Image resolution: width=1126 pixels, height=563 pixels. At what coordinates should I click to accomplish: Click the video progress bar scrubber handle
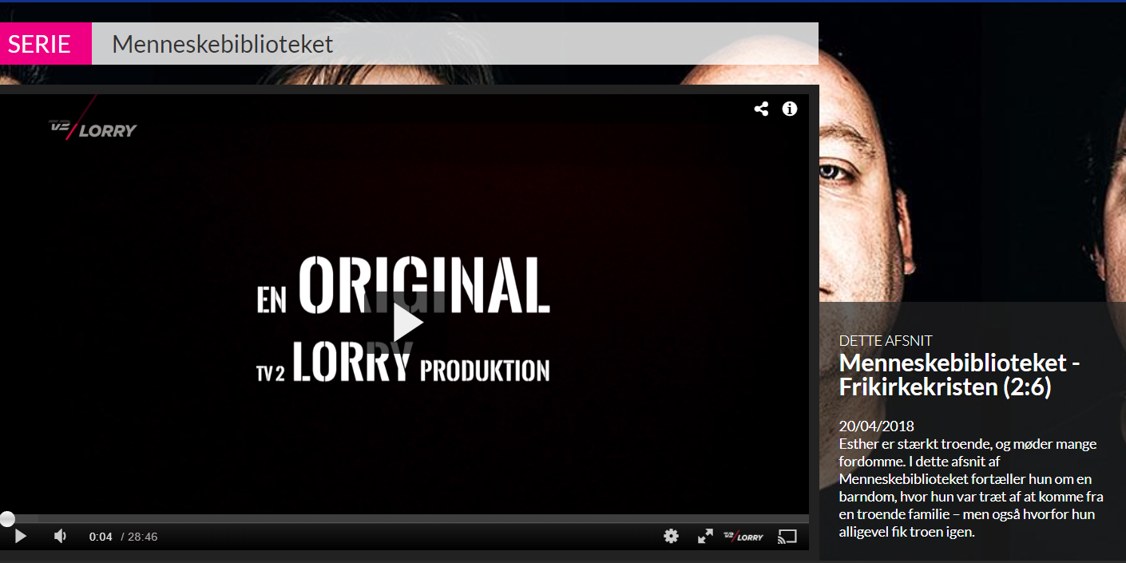[x=6, y=519]
